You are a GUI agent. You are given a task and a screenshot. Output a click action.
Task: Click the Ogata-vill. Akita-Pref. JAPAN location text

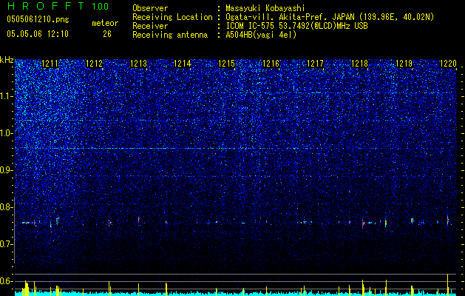(x=330, y=18)
